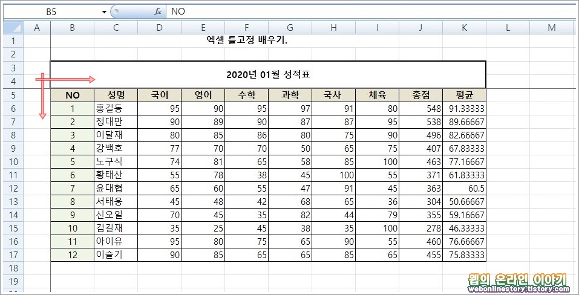
Task: Click total score cell 548
Action: pos(421,109)
